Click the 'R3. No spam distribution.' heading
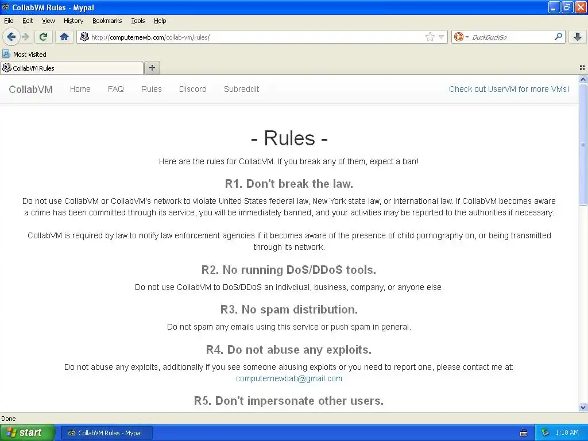 point(289,310)
